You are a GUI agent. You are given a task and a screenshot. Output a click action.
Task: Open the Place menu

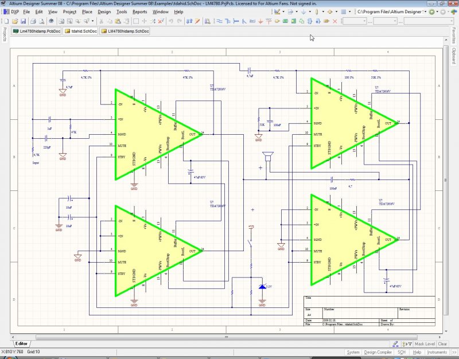click(87, 11)
